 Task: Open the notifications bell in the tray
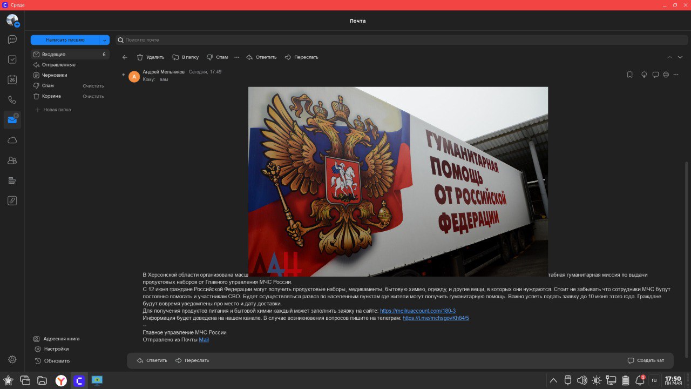[640, 380]
